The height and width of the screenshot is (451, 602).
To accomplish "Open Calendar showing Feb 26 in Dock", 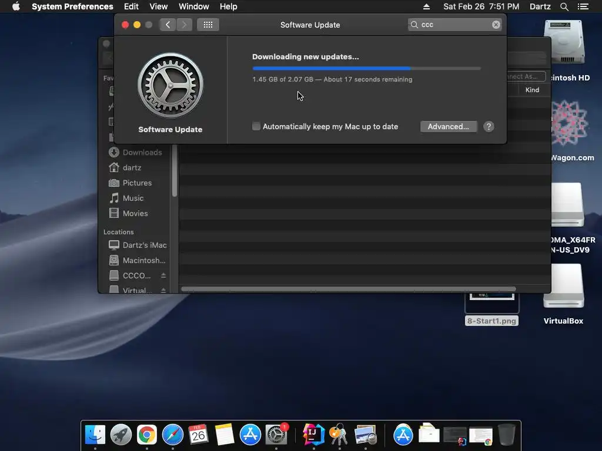I will (x=199, y=435).
